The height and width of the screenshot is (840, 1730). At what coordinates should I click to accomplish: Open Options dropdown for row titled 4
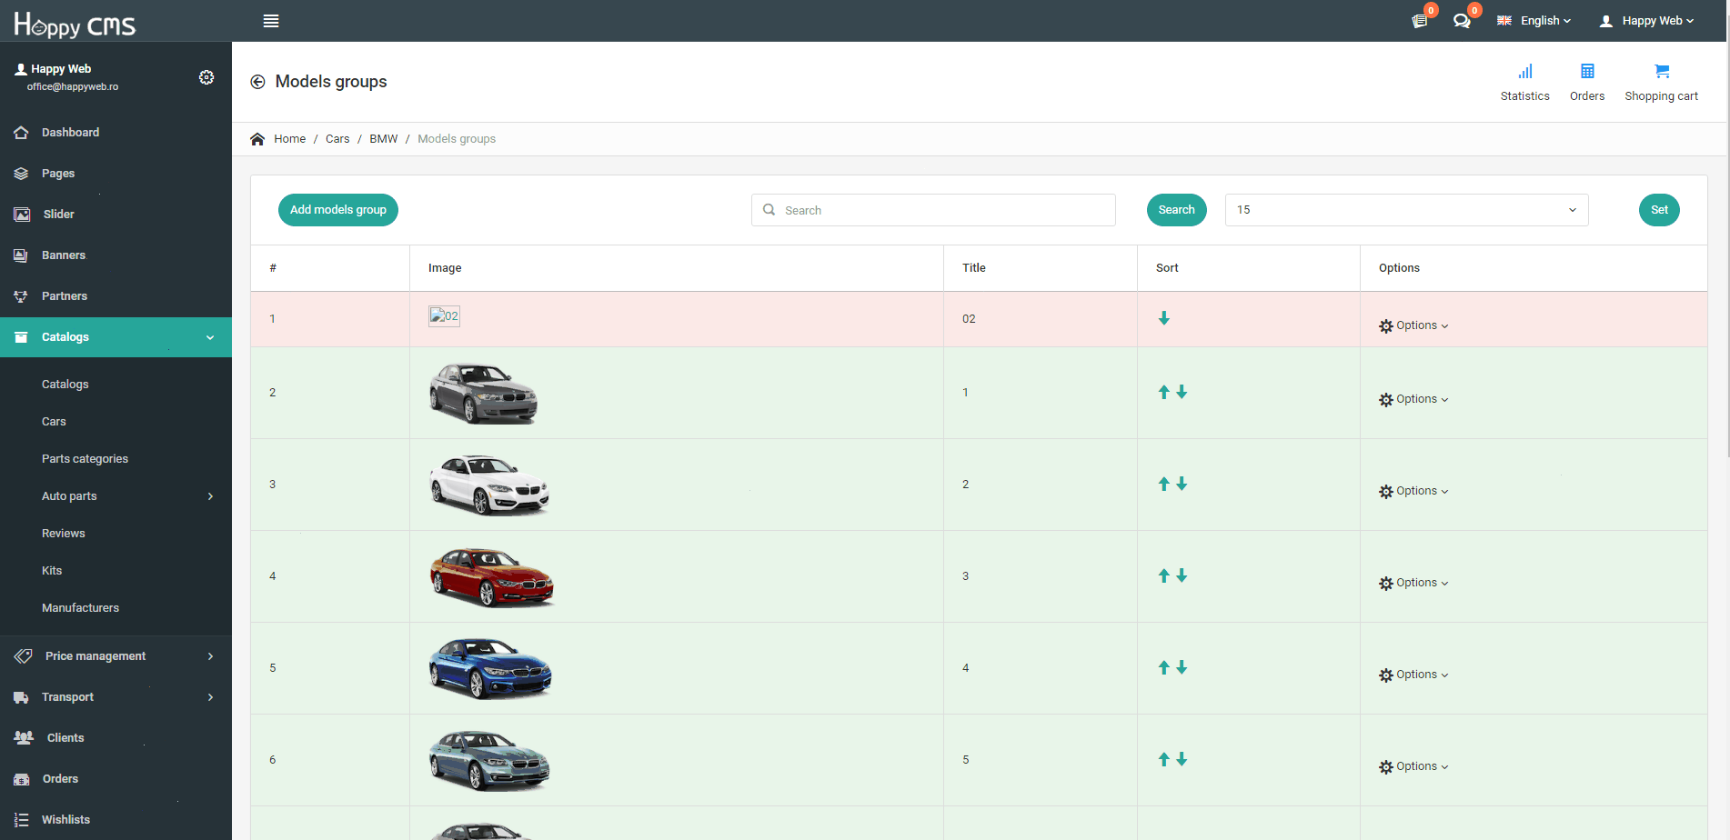click(x=1413, y=675)
